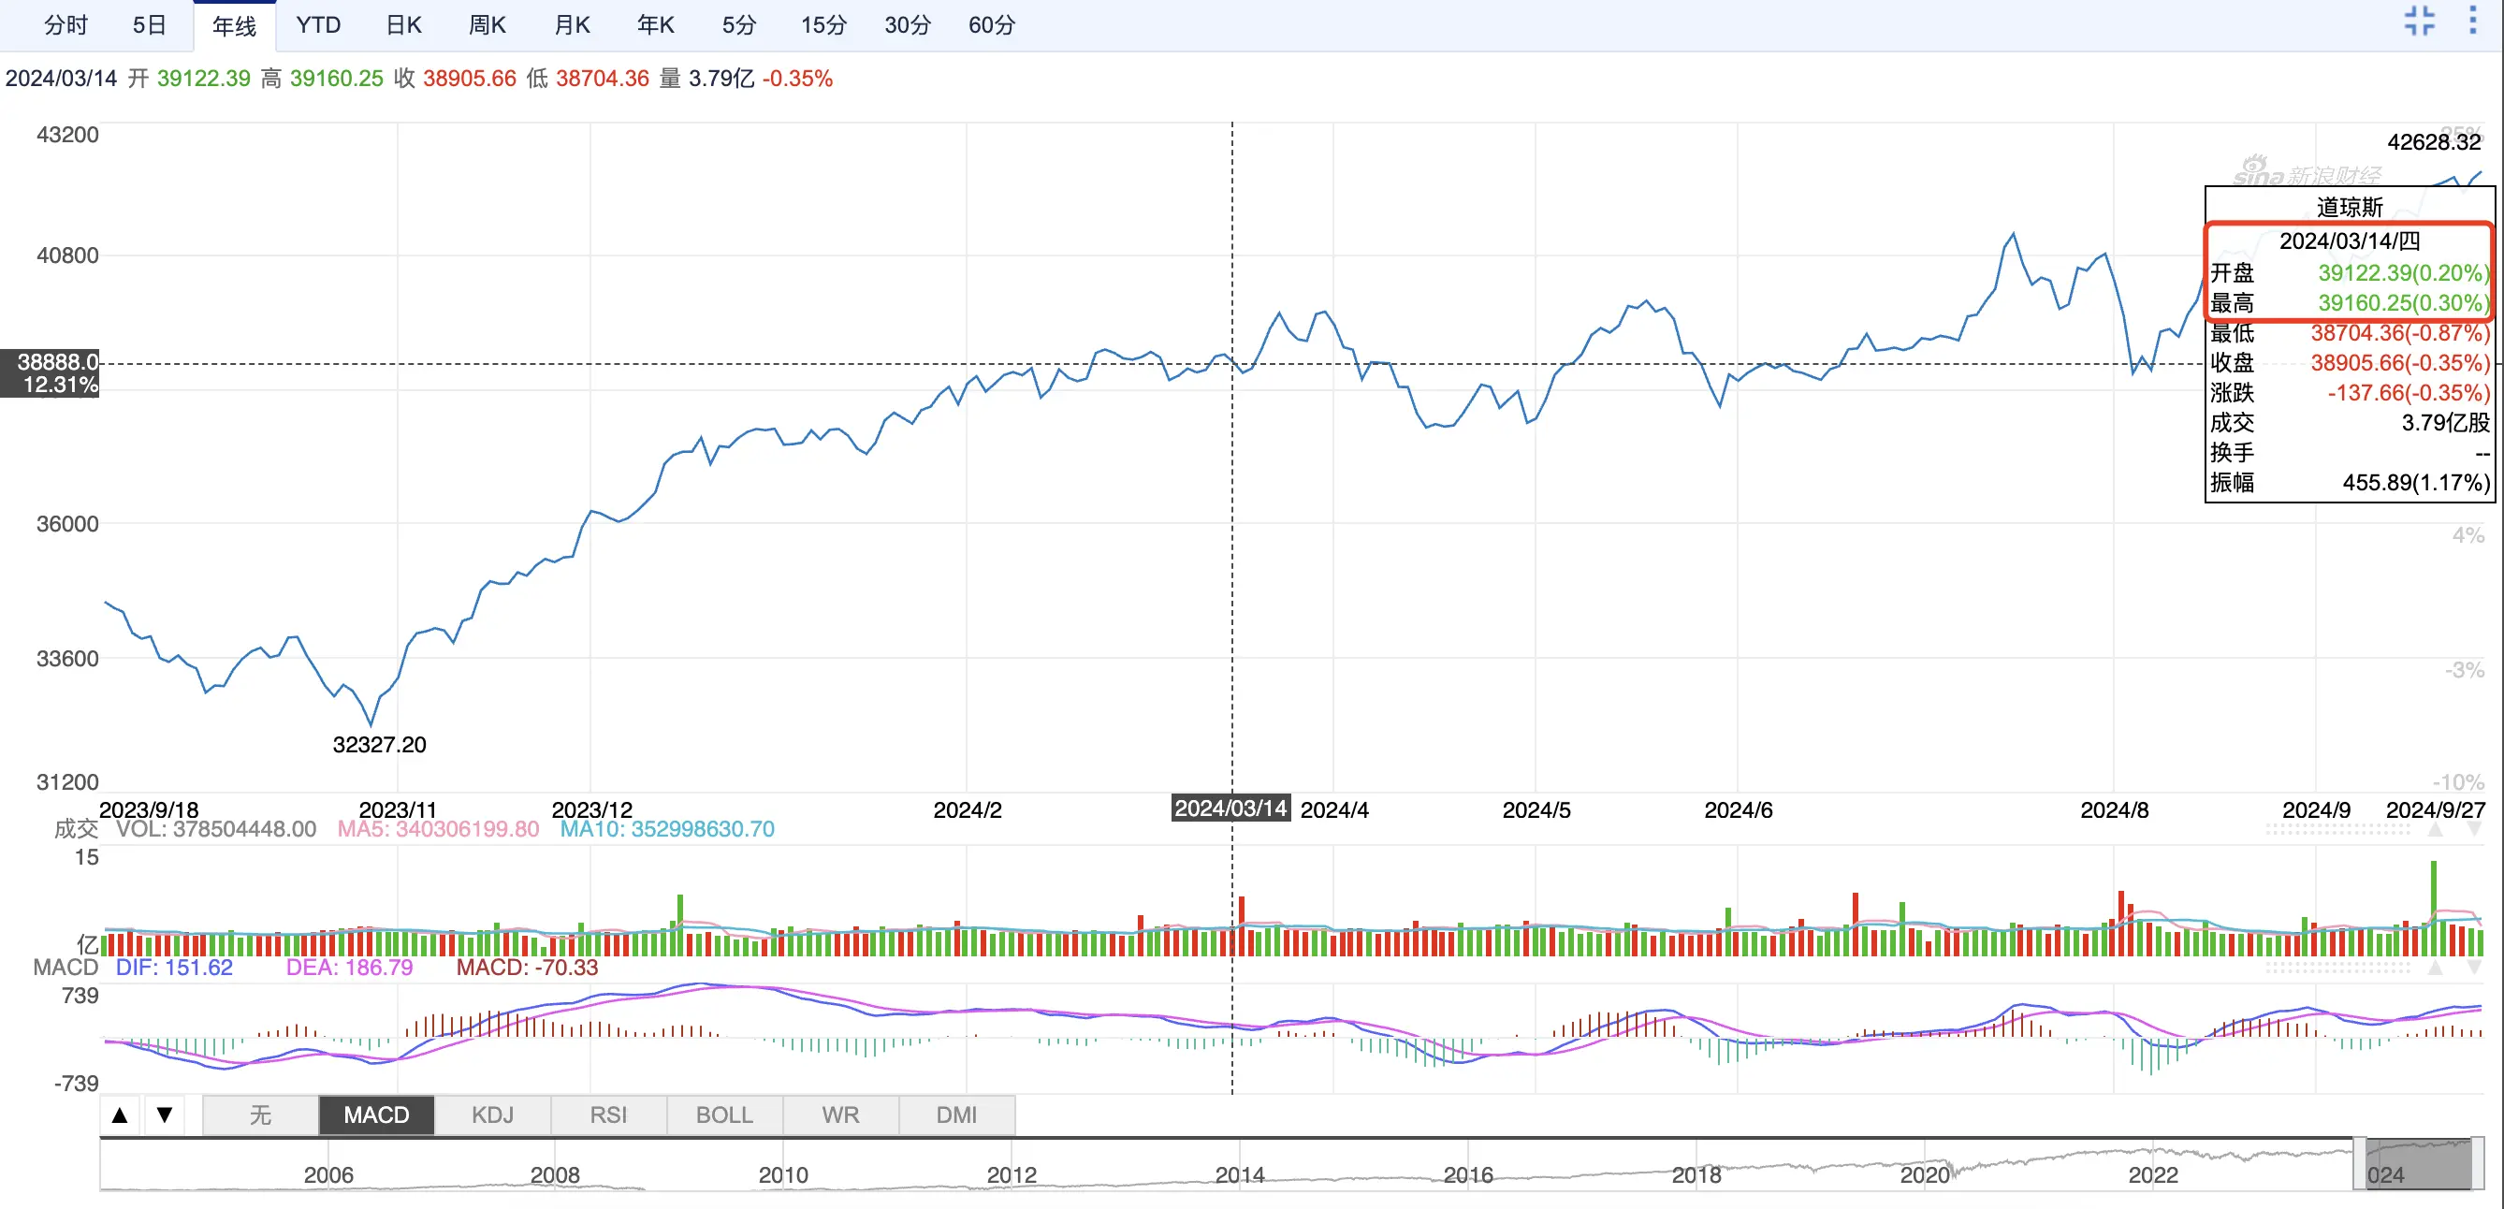Choose the RSI indicator

point(608,1114)
